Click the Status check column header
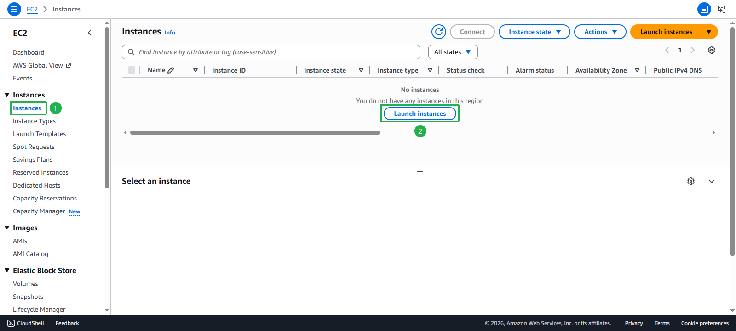Screen dimensions: 736x331 pos(466,70)
